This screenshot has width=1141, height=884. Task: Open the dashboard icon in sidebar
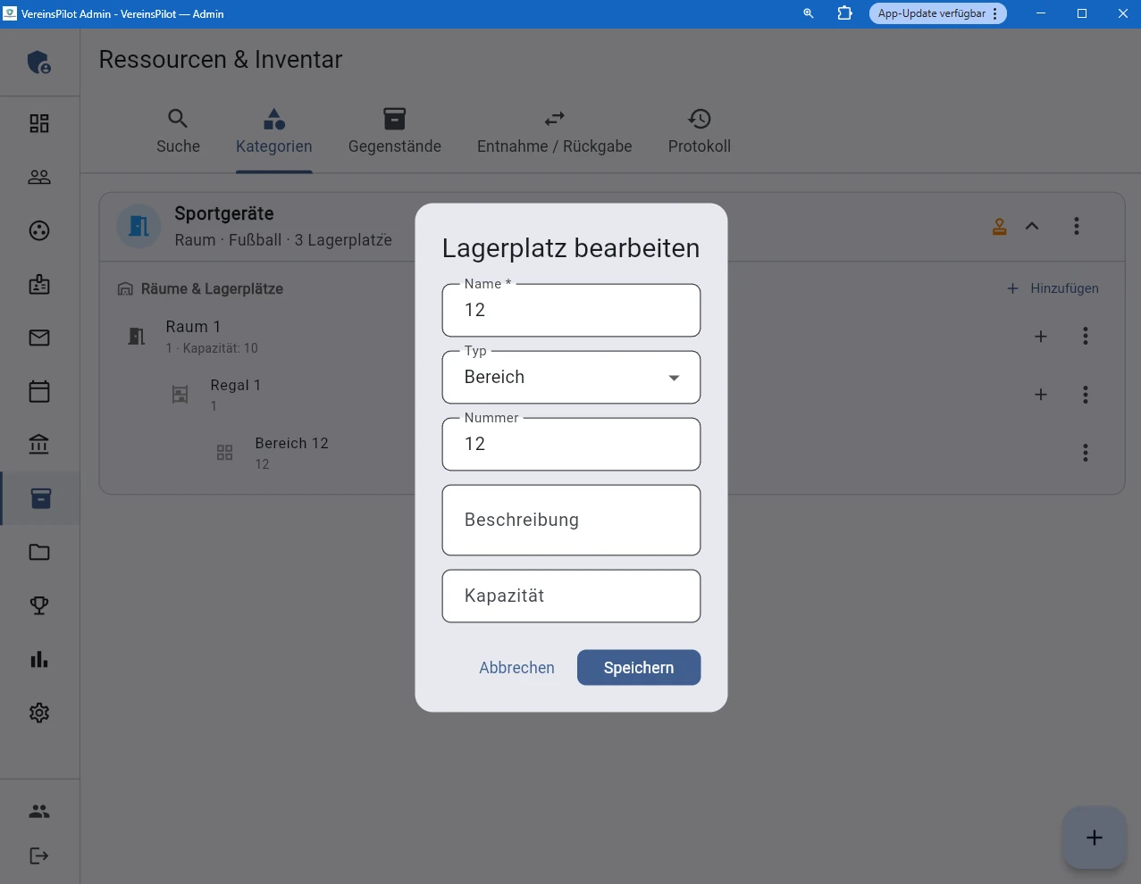tap(39, 123)
